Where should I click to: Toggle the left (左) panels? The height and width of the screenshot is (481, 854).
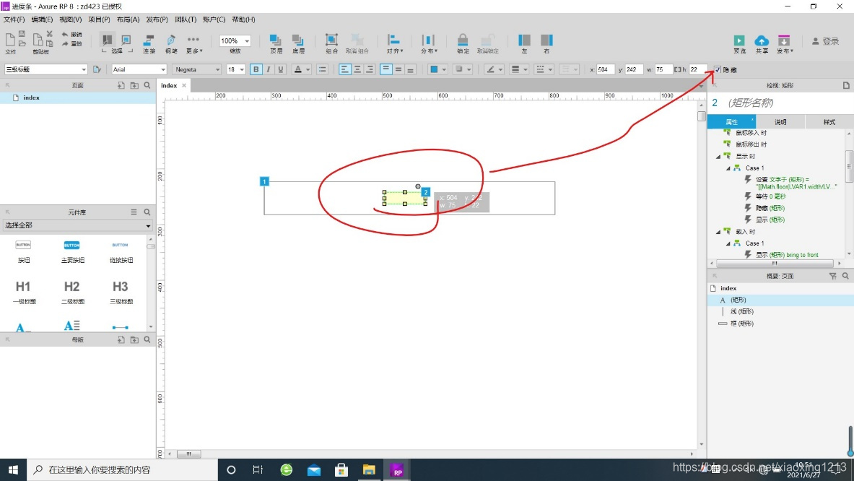[x=524, y=43]
